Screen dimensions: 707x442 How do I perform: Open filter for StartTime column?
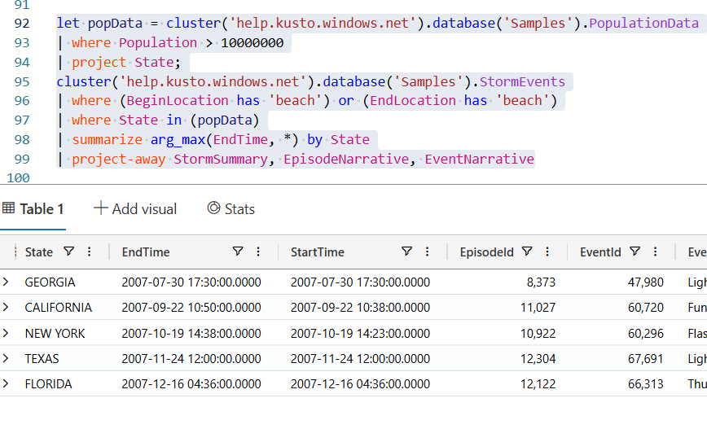point(406,252)
